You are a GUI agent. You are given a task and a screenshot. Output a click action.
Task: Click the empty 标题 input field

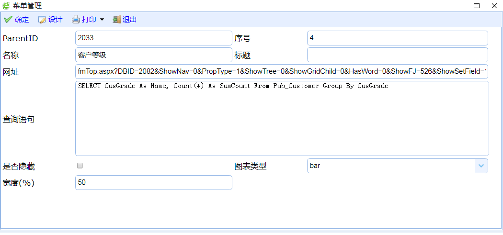(x=397, y=55)
